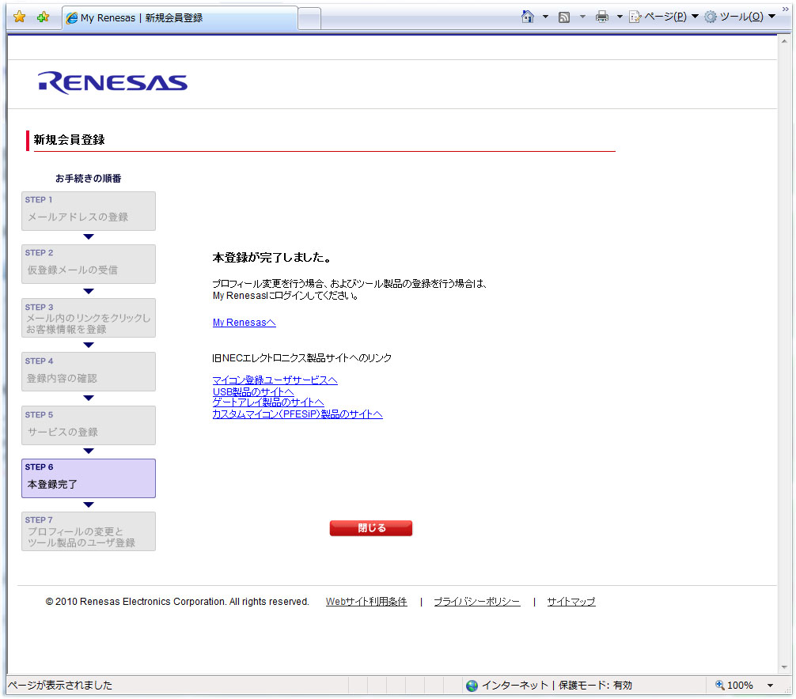Click the Renesas logo

pyautogui.click(x=112, y=83)
